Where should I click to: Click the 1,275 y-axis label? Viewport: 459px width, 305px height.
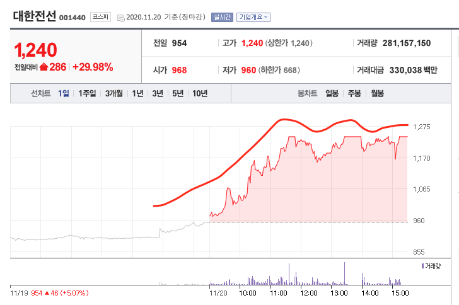(x=422, y=127)
